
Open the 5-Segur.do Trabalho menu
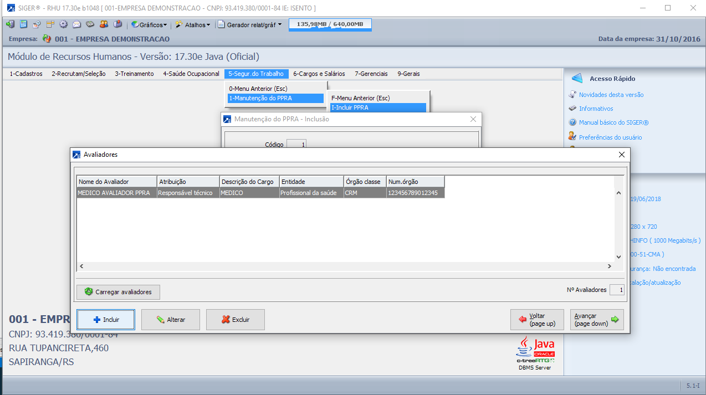tap(257, 74)
